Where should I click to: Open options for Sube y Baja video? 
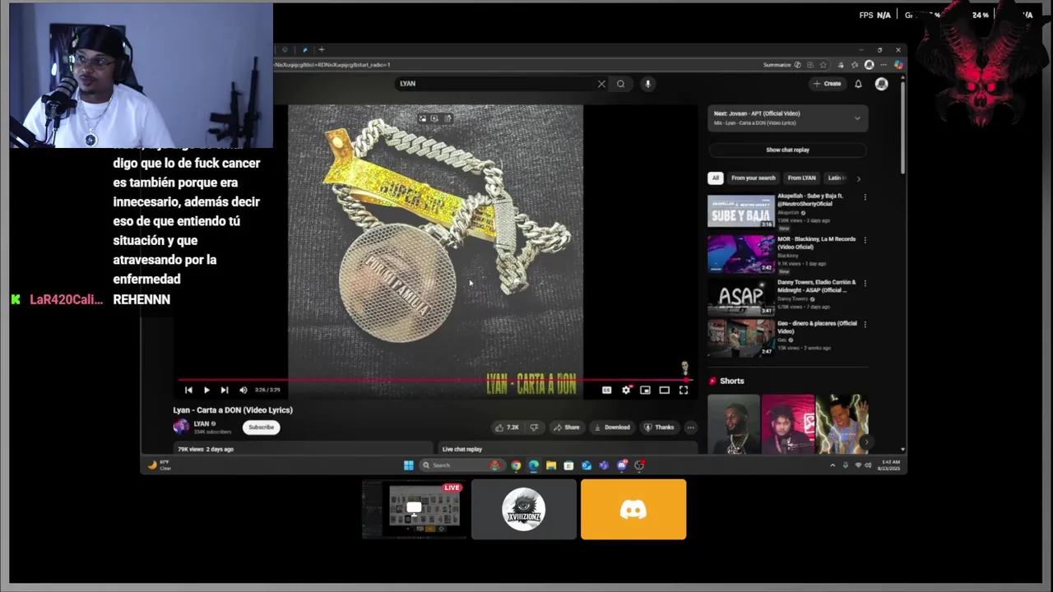865,197
